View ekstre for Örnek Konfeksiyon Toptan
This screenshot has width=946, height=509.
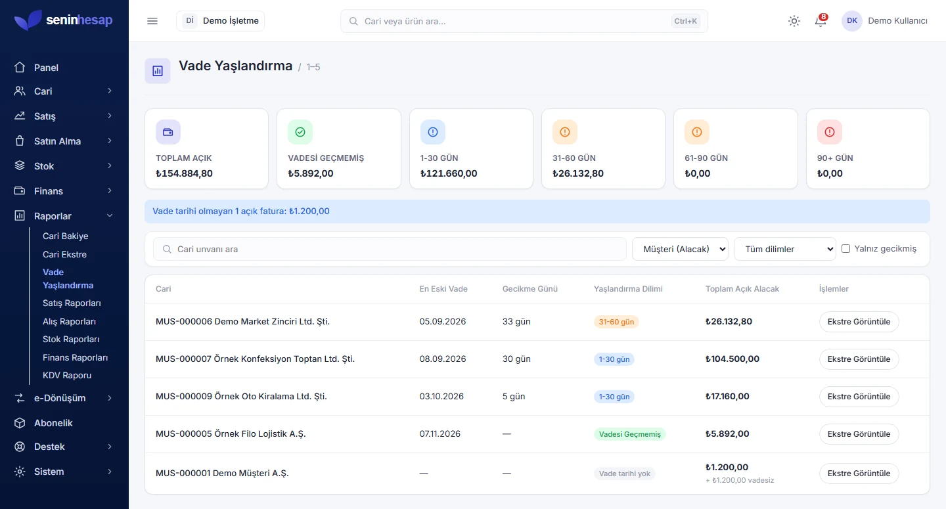[x=859, y=359]
